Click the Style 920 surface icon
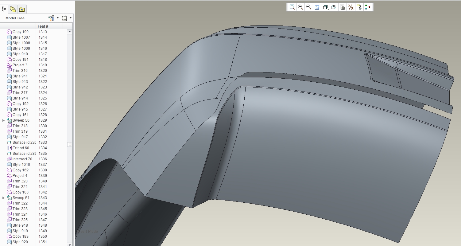Image resolution: width=461 pixels, height=246 pixels. pos(9,242)
